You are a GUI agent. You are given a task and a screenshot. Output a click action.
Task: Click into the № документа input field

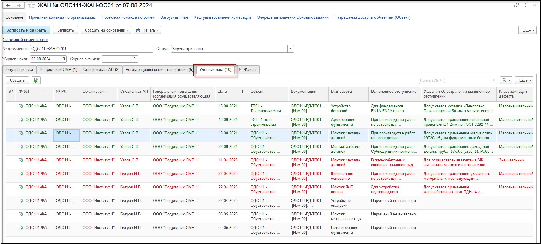(x=91, y=49)
